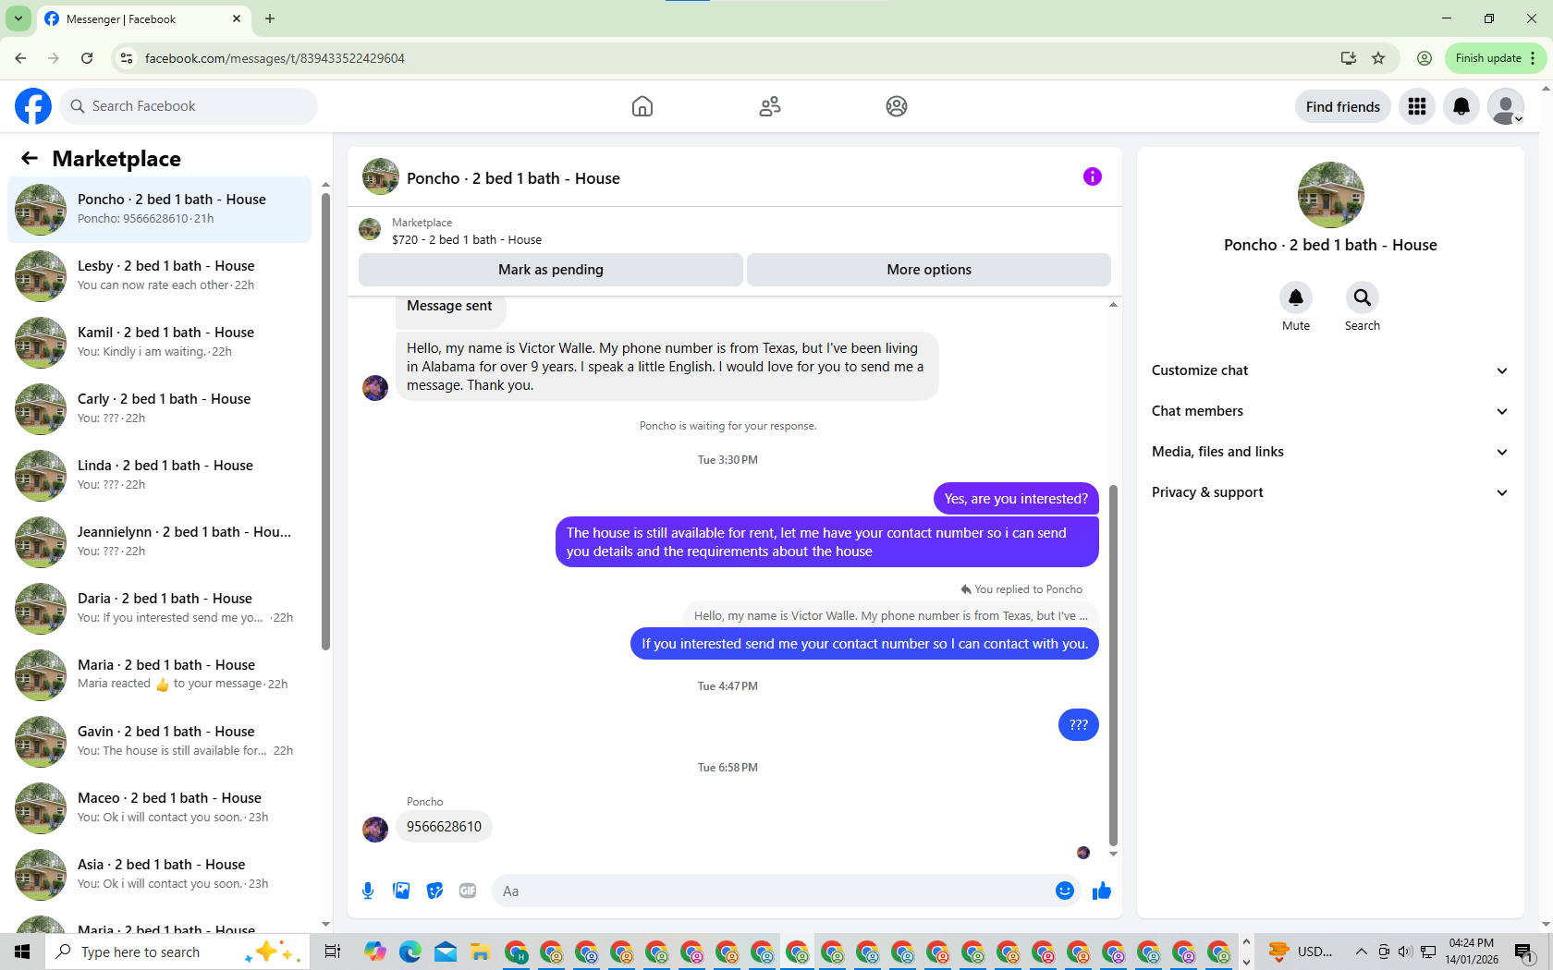Choose a sticker from sticker icon

pyautogui.click(x=434, y=891)
